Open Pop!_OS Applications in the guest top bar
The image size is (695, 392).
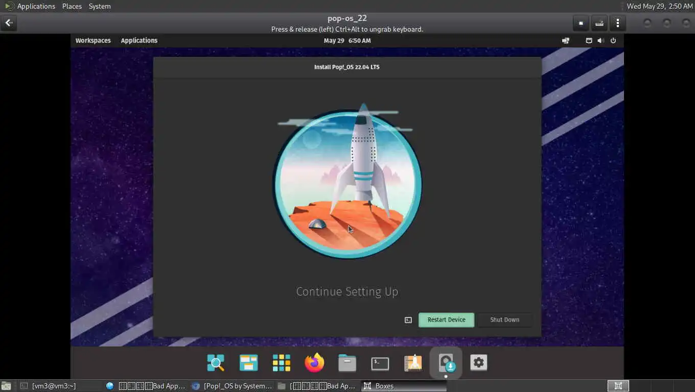click(x=139, y=40)
